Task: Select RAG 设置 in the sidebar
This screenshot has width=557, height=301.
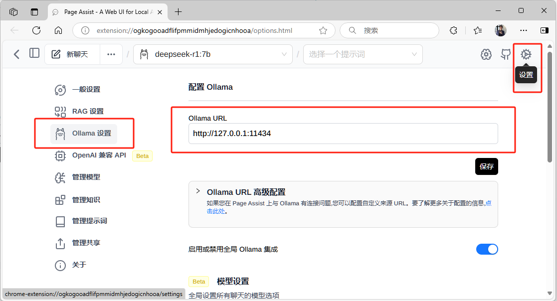Action: [79, 112]
